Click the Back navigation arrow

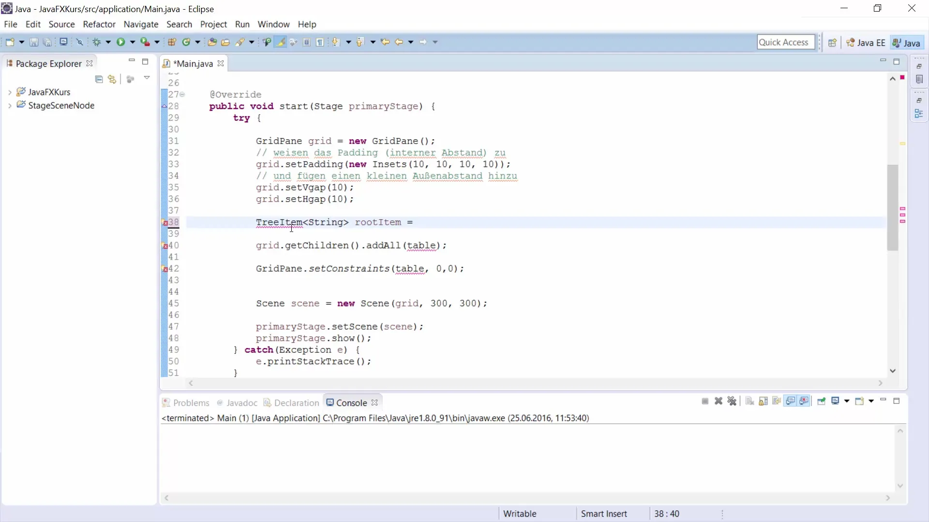(x=399, y=42)
